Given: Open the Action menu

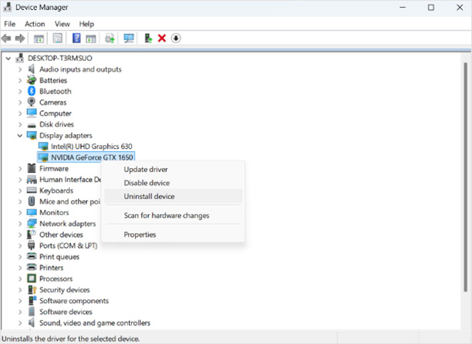Looking at the screenshot, I should (35, 24).
